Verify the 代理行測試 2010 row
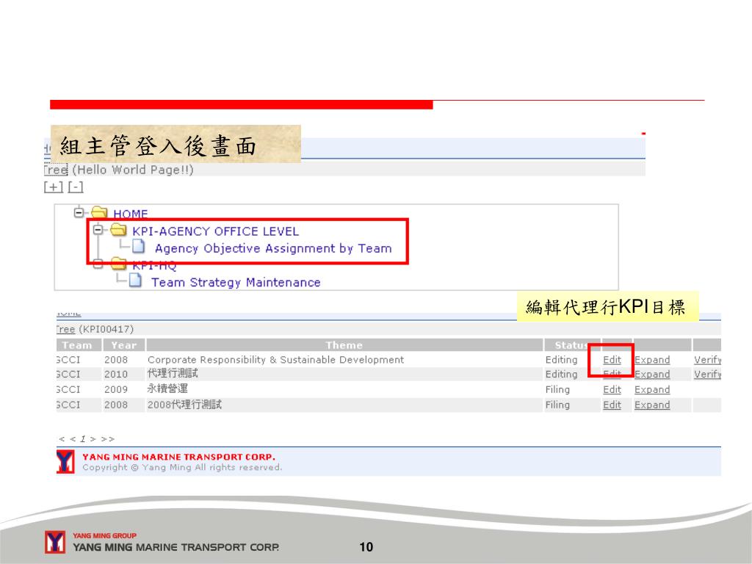The height and width of the screenshot is (564, 752). pyautogui.click(x=707, y=375)
